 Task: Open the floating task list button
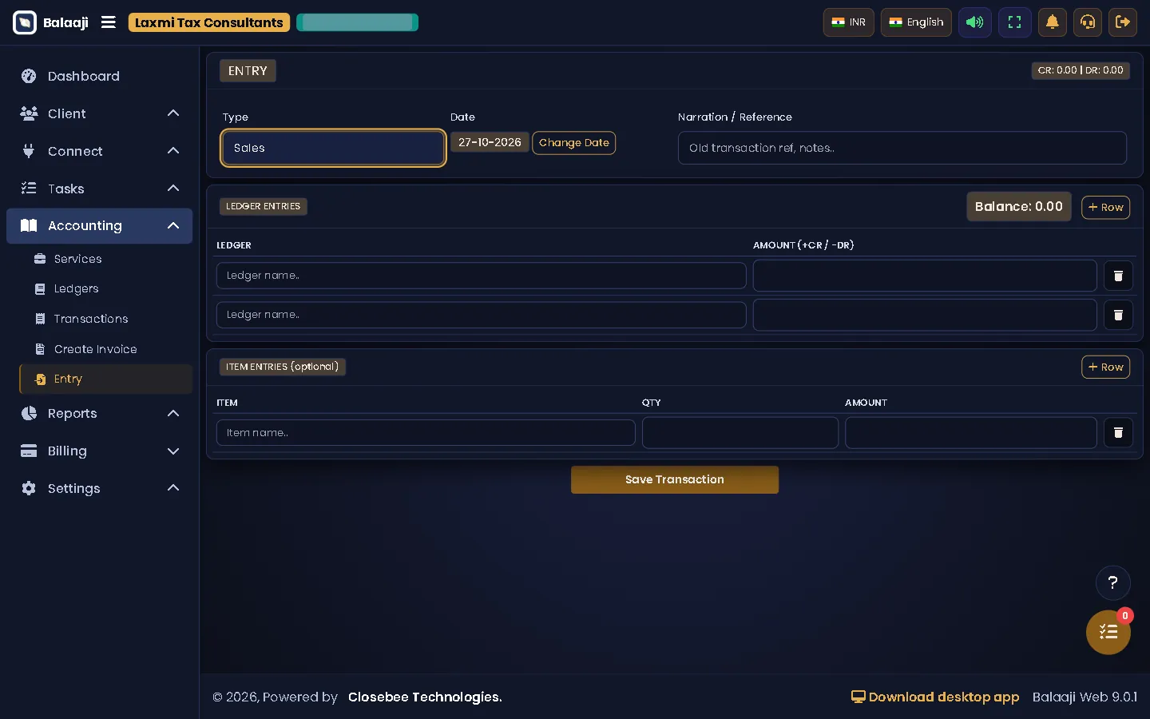[x=1108, y=632]
